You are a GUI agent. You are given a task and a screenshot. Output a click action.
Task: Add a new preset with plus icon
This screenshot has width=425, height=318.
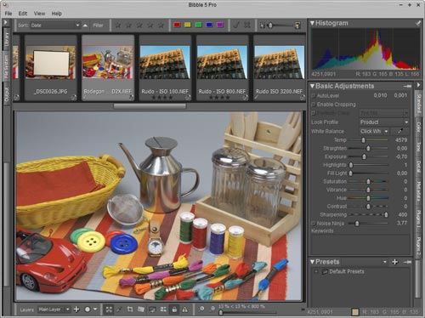tap(394, 262)
